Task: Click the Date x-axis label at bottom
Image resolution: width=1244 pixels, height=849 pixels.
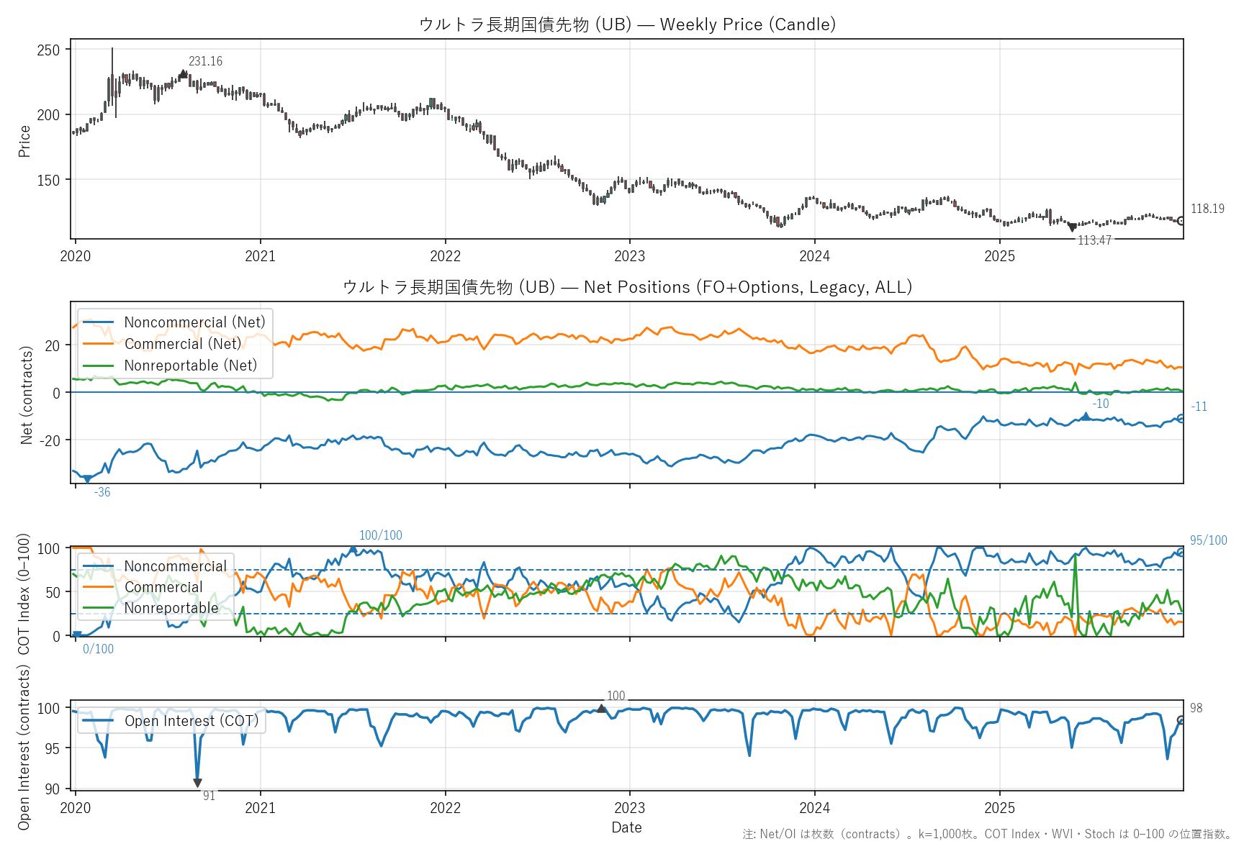Action: tap(626, 827)
